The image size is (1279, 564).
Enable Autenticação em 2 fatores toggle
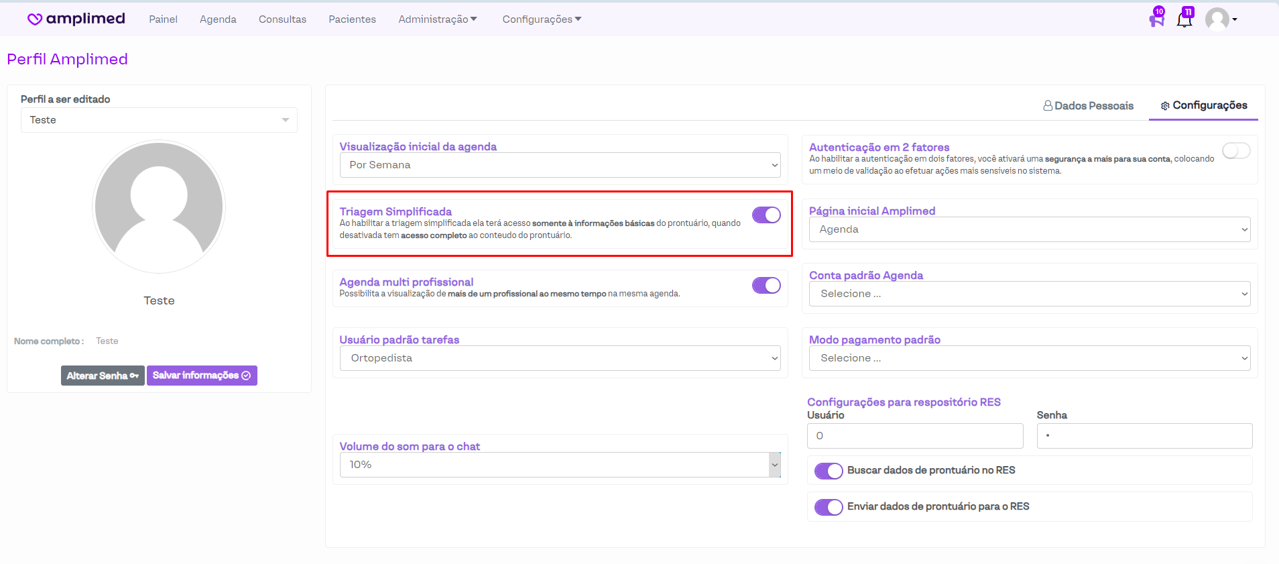1236,151
